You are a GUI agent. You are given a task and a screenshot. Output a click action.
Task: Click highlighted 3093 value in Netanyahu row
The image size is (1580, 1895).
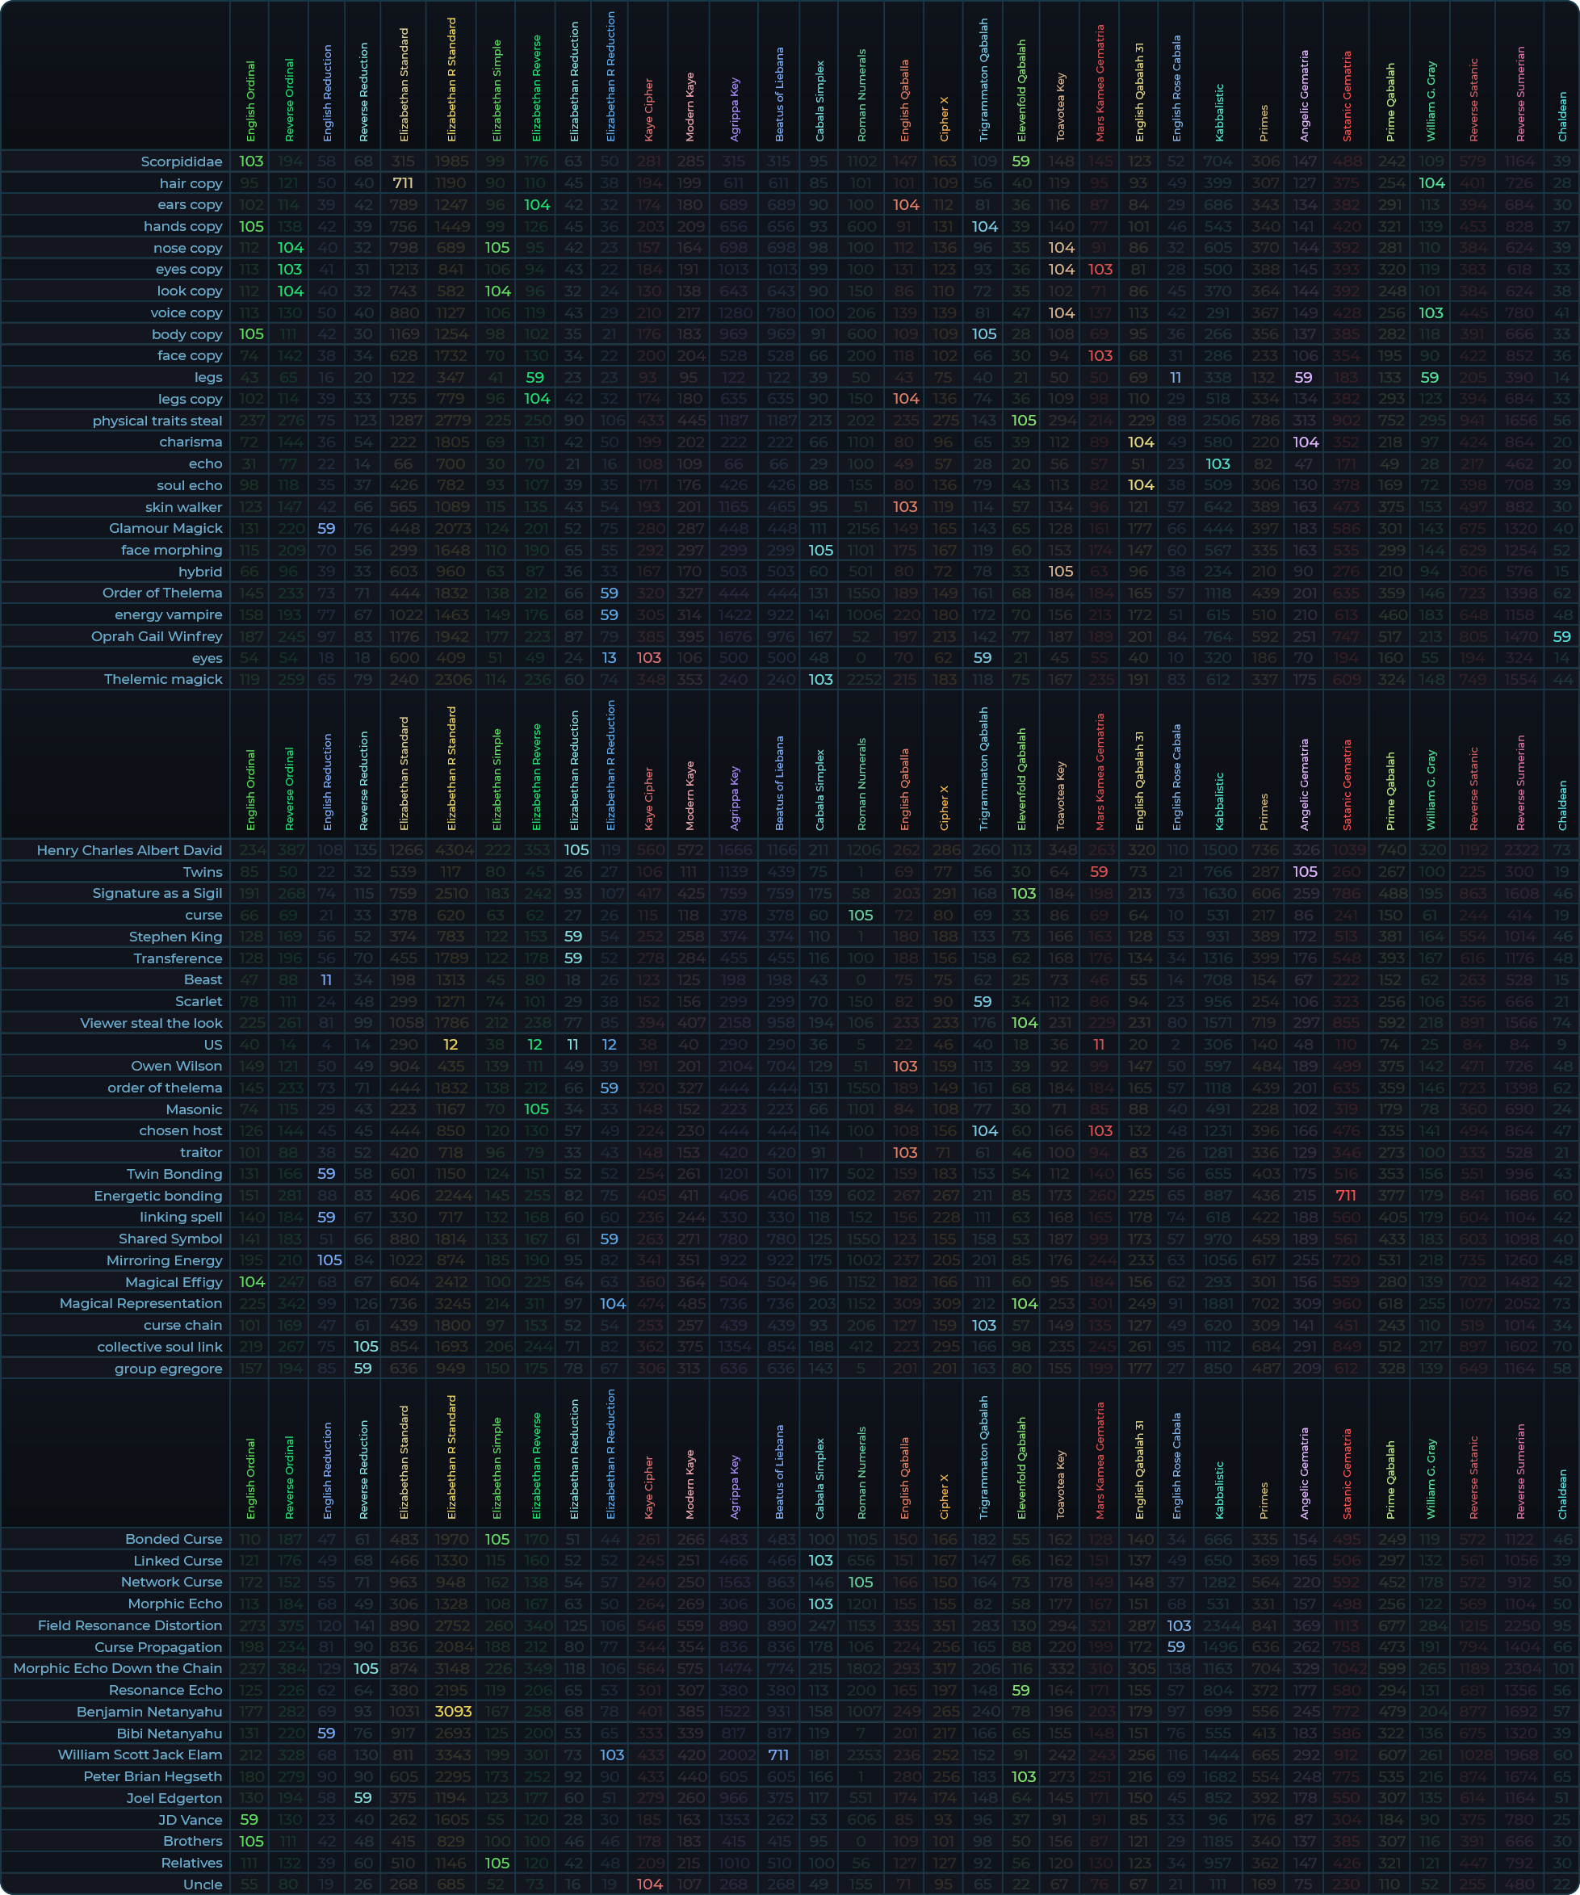tap(452, 1712)
